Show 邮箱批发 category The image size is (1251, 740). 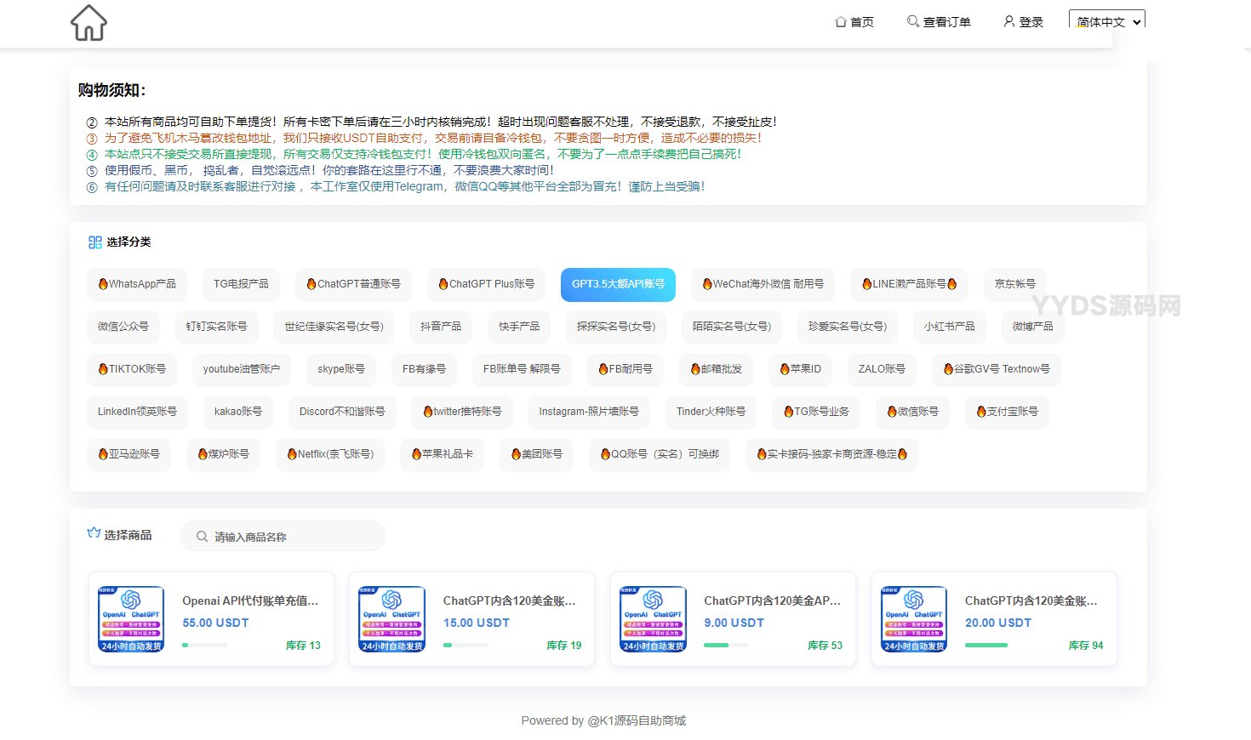point(716,369)
